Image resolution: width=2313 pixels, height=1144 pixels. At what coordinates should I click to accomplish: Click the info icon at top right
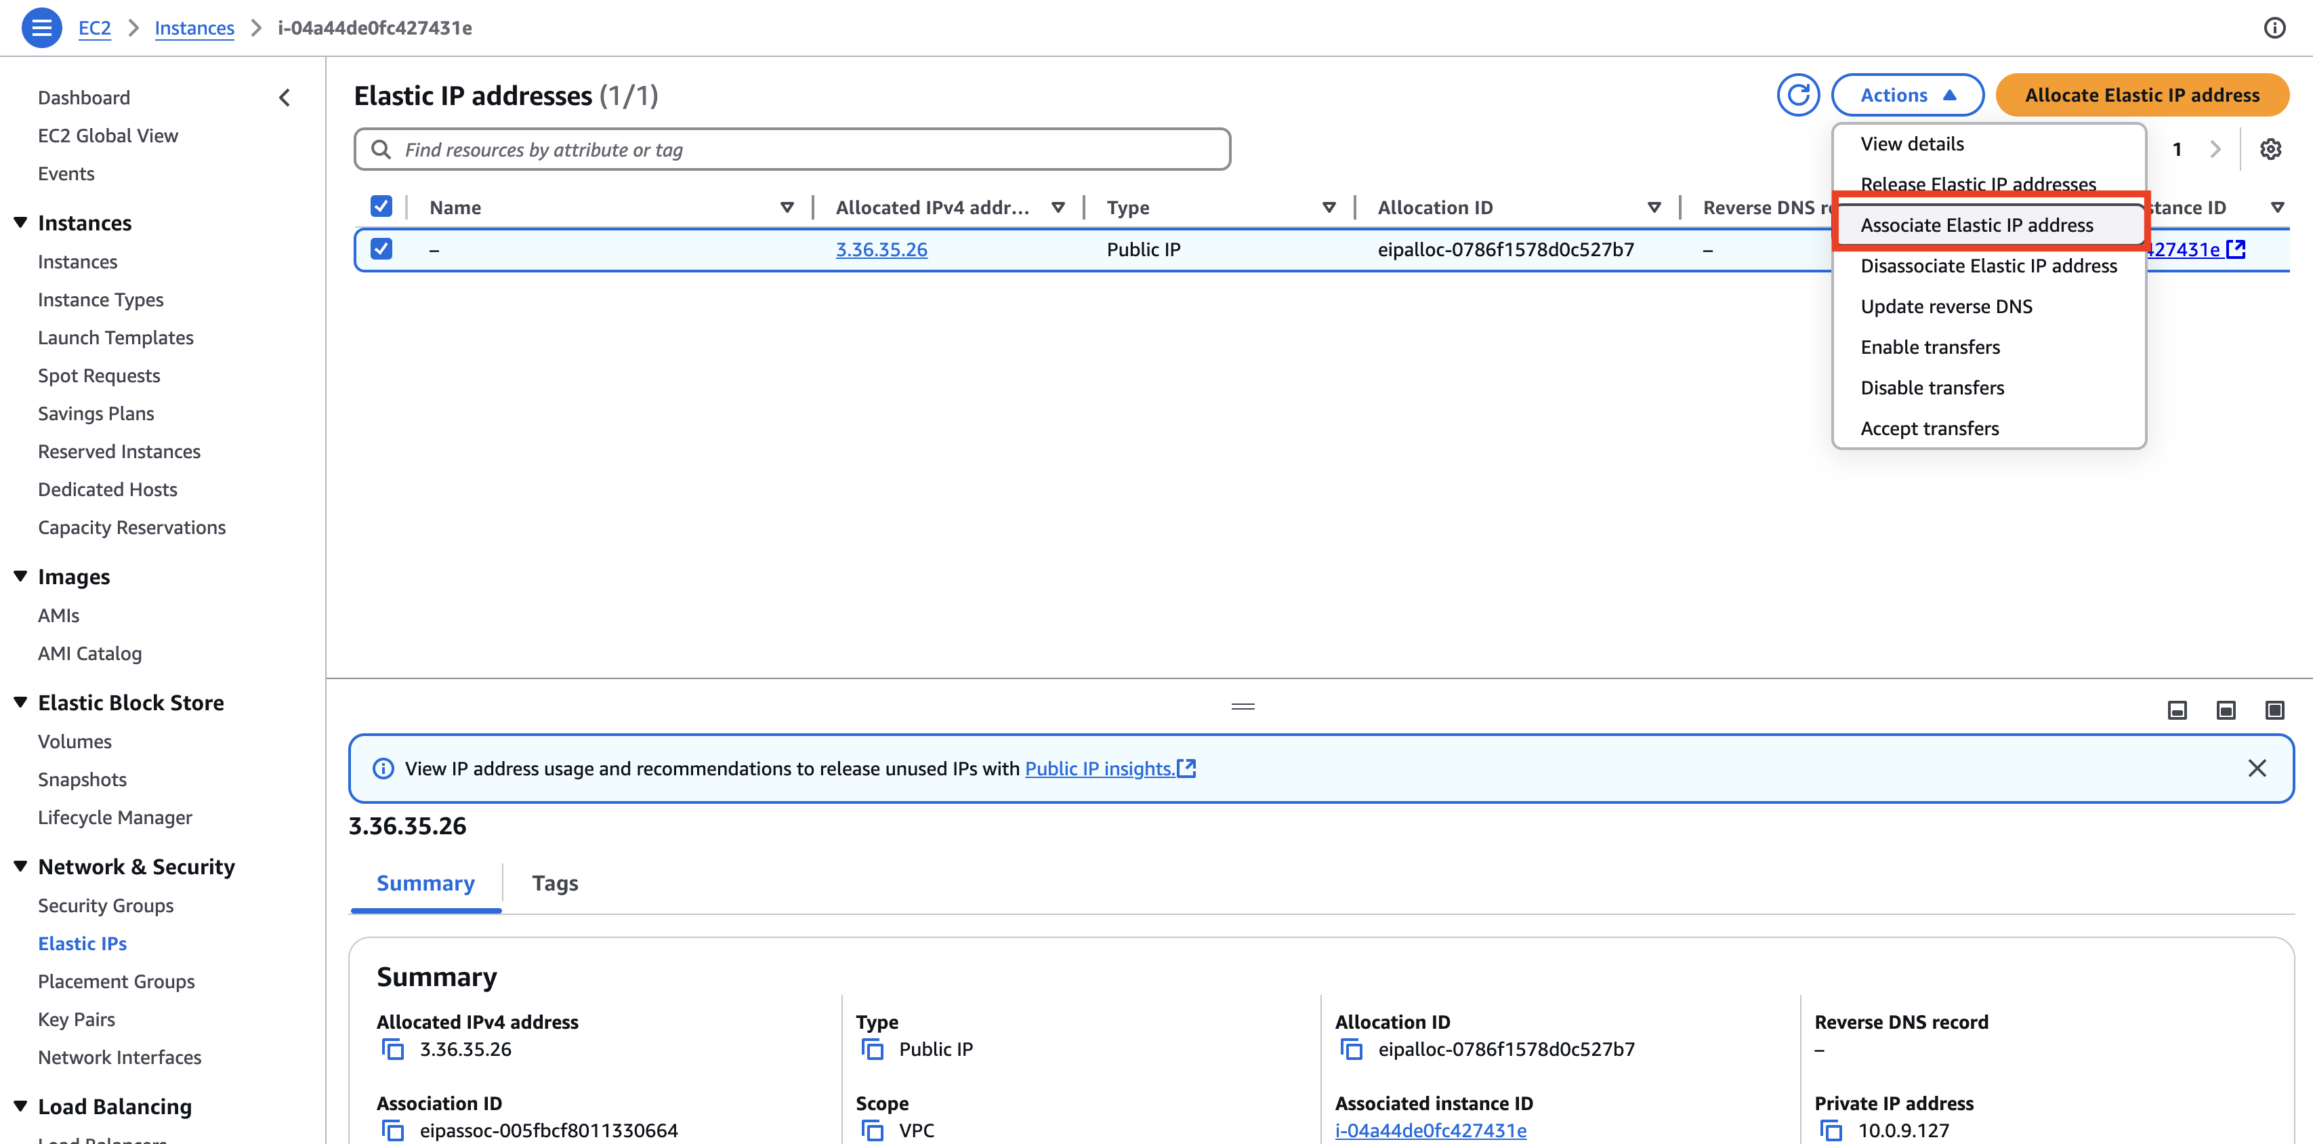2274,28
